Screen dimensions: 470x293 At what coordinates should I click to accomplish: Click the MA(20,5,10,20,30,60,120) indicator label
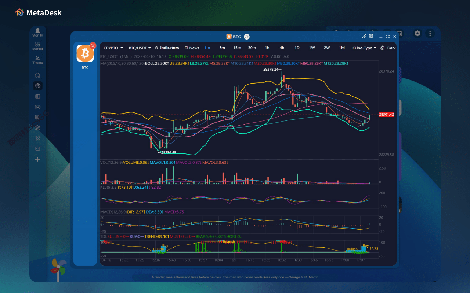click(122, 63)
